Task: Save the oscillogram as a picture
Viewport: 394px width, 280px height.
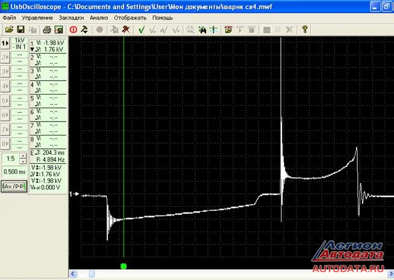Action: [x=59, y=30]
